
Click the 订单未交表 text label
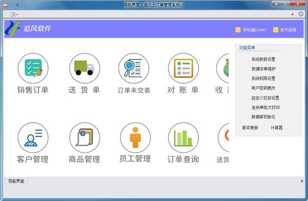[x=134, y=90]
